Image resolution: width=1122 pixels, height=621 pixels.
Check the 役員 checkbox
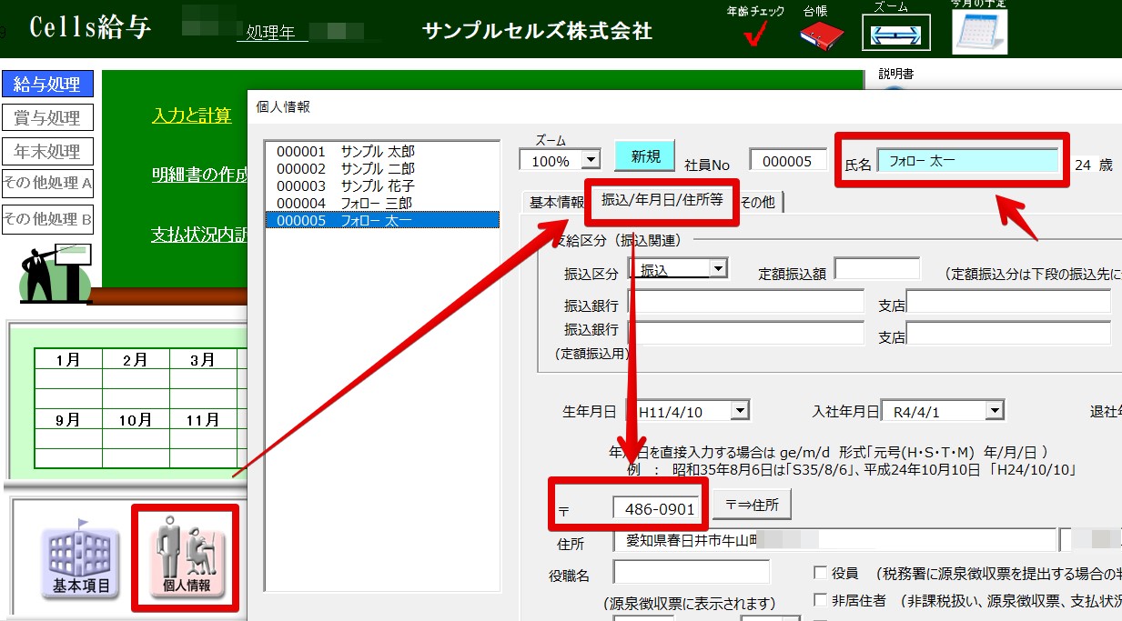pos(820,573)
